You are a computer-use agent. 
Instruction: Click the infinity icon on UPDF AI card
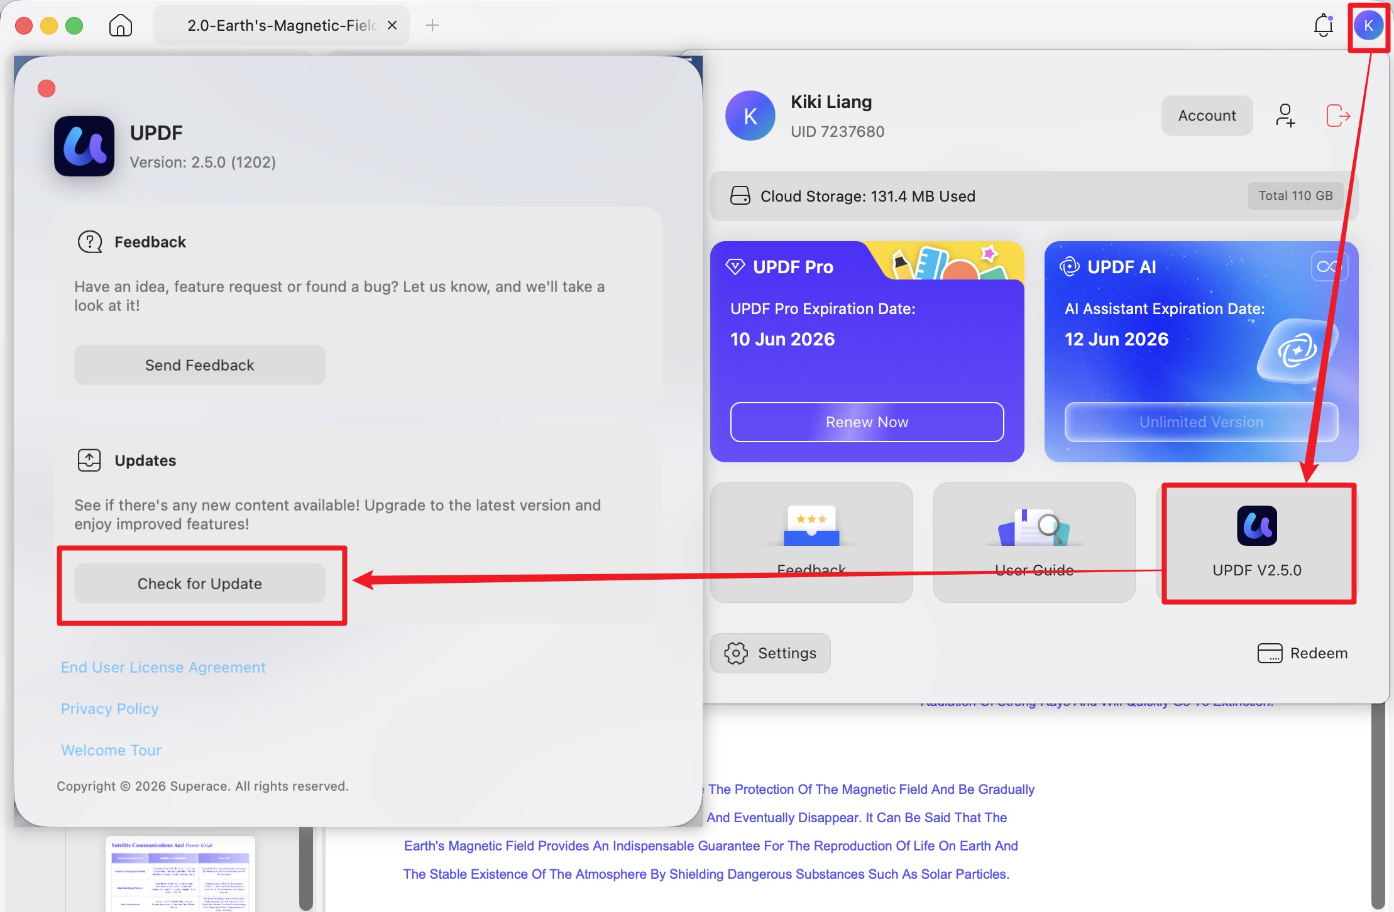coord(1328,267)
